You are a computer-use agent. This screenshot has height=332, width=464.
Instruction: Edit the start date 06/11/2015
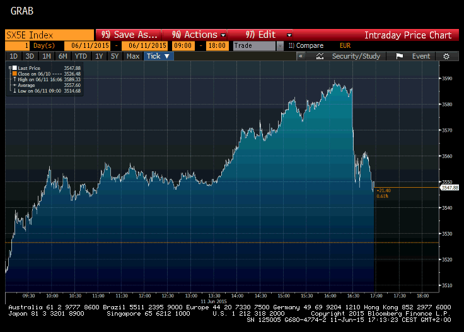coord(87,45)
